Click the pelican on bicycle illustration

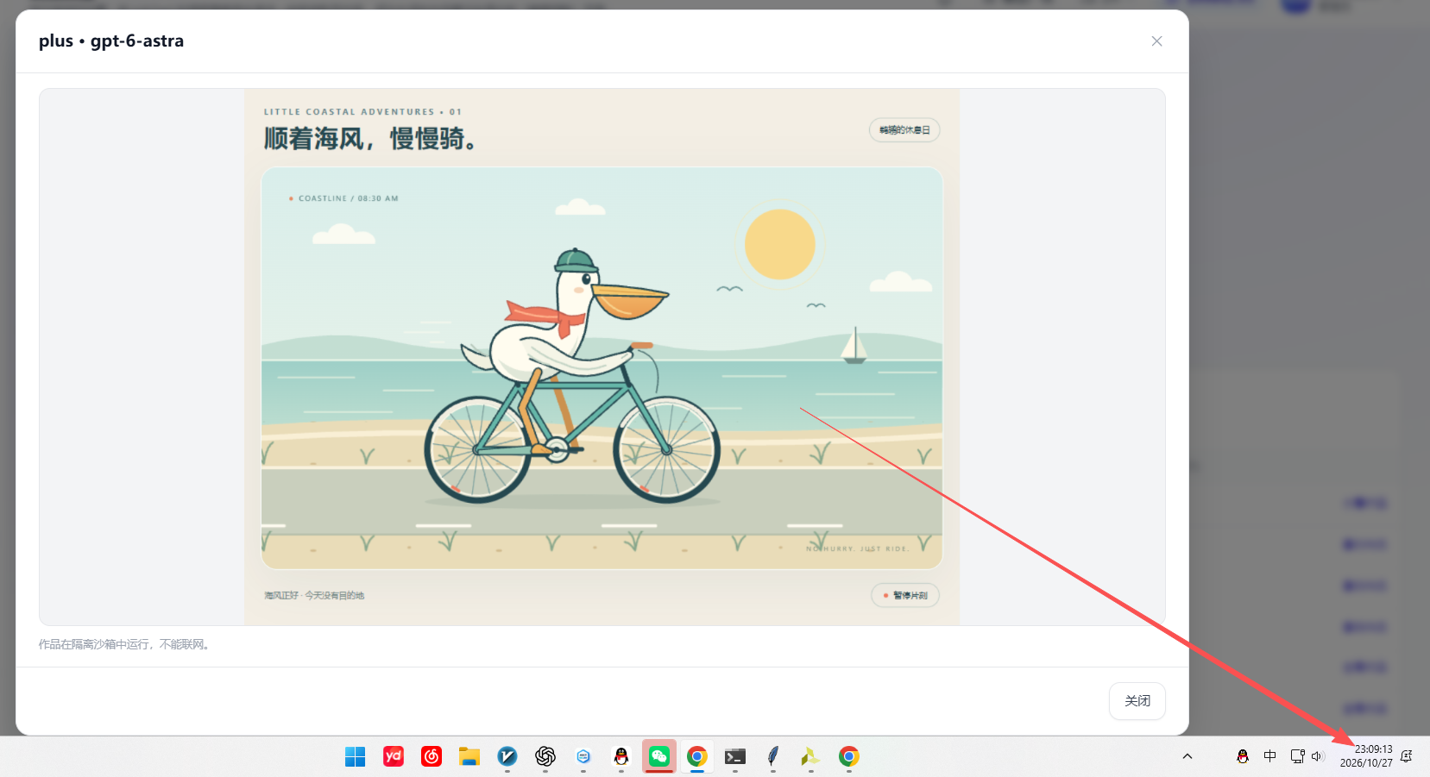(x=571, y=376)
